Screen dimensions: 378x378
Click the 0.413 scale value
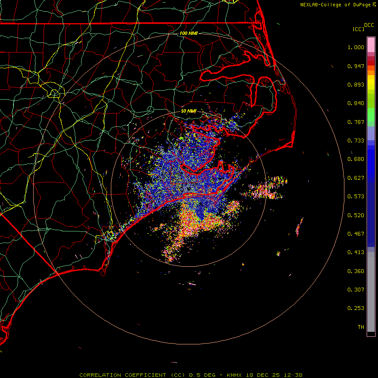click(x=356, y=252)
